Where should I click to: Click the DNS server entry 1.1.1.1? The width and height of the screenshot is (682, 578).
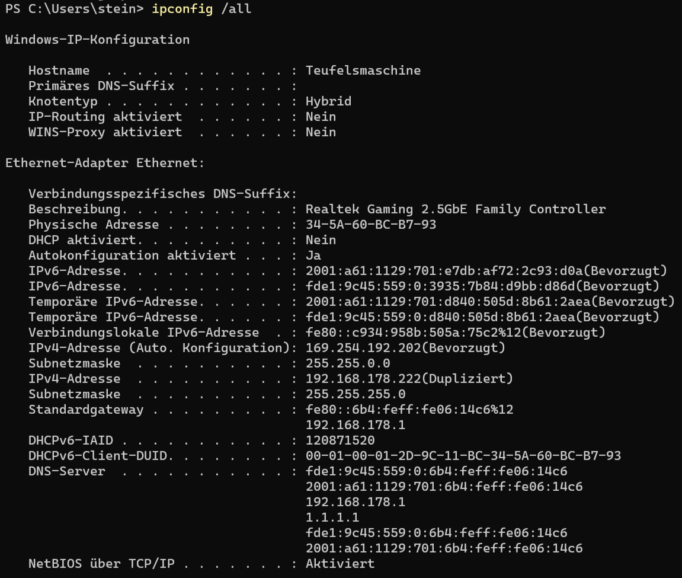(332, 518)
